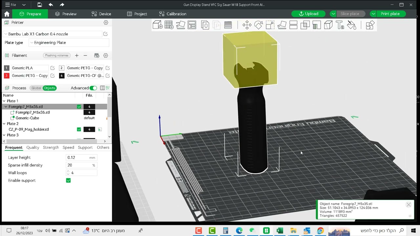
Task: Click the Add plate toolbar icon
Action: (169, 25)
